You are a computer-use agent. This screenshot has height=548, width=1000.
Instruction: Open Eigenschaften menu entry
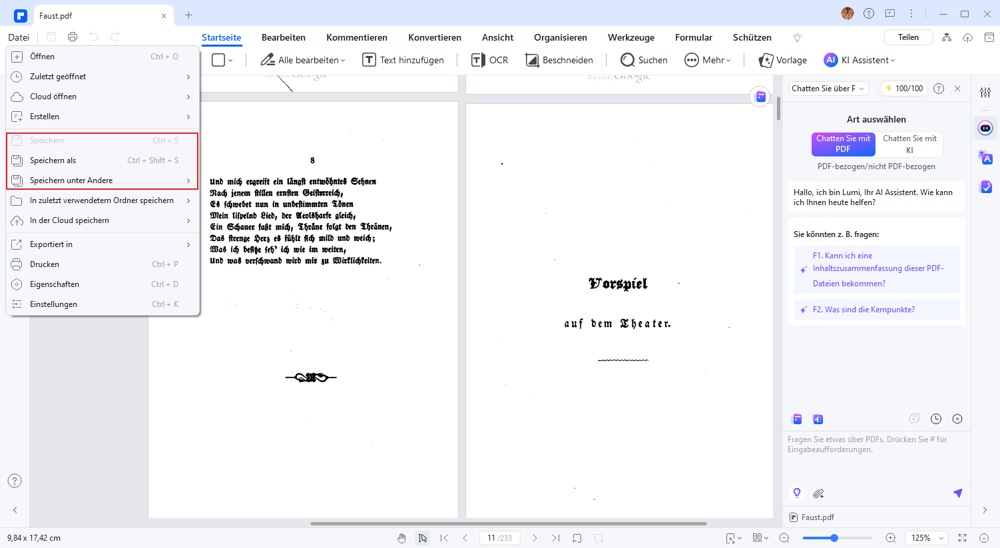tap(103, 284)
